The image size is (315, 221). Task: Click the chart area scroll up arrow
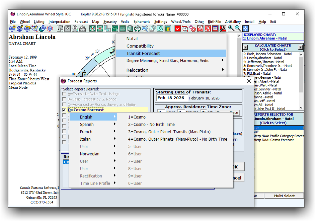239,36
